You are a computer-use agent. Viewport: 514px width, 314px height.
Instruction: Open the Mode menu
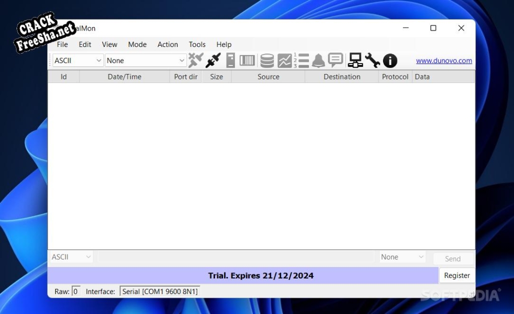click(x=137, y=44)
